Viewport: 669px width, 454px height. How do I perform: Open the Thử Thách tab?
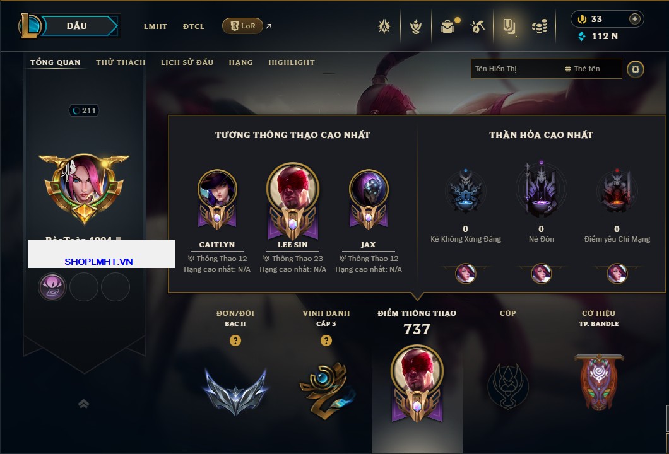(x=121, y=62)
